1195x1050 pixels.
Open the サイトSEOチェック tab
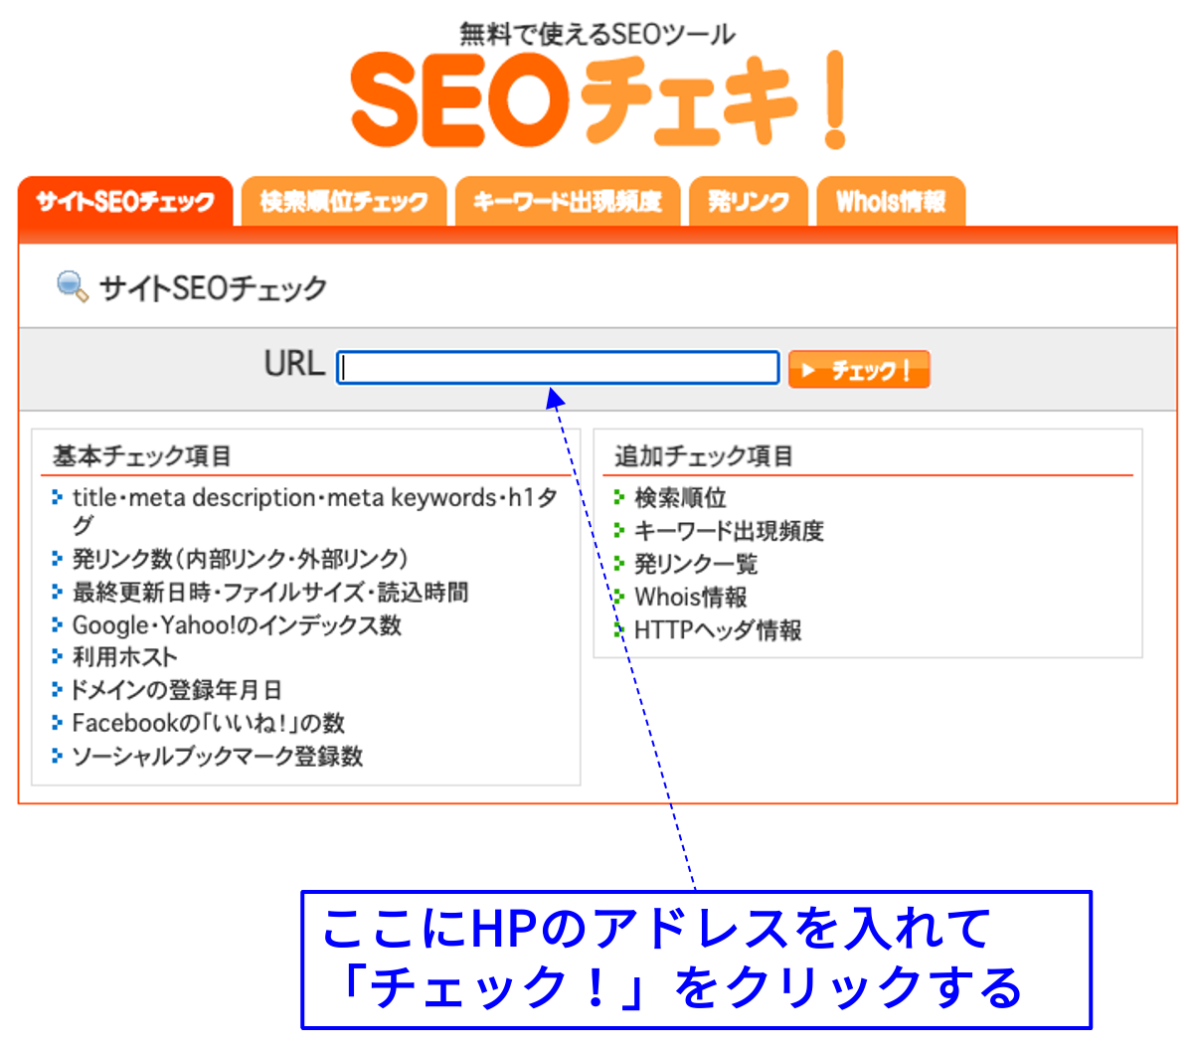[x=125, y=202]
